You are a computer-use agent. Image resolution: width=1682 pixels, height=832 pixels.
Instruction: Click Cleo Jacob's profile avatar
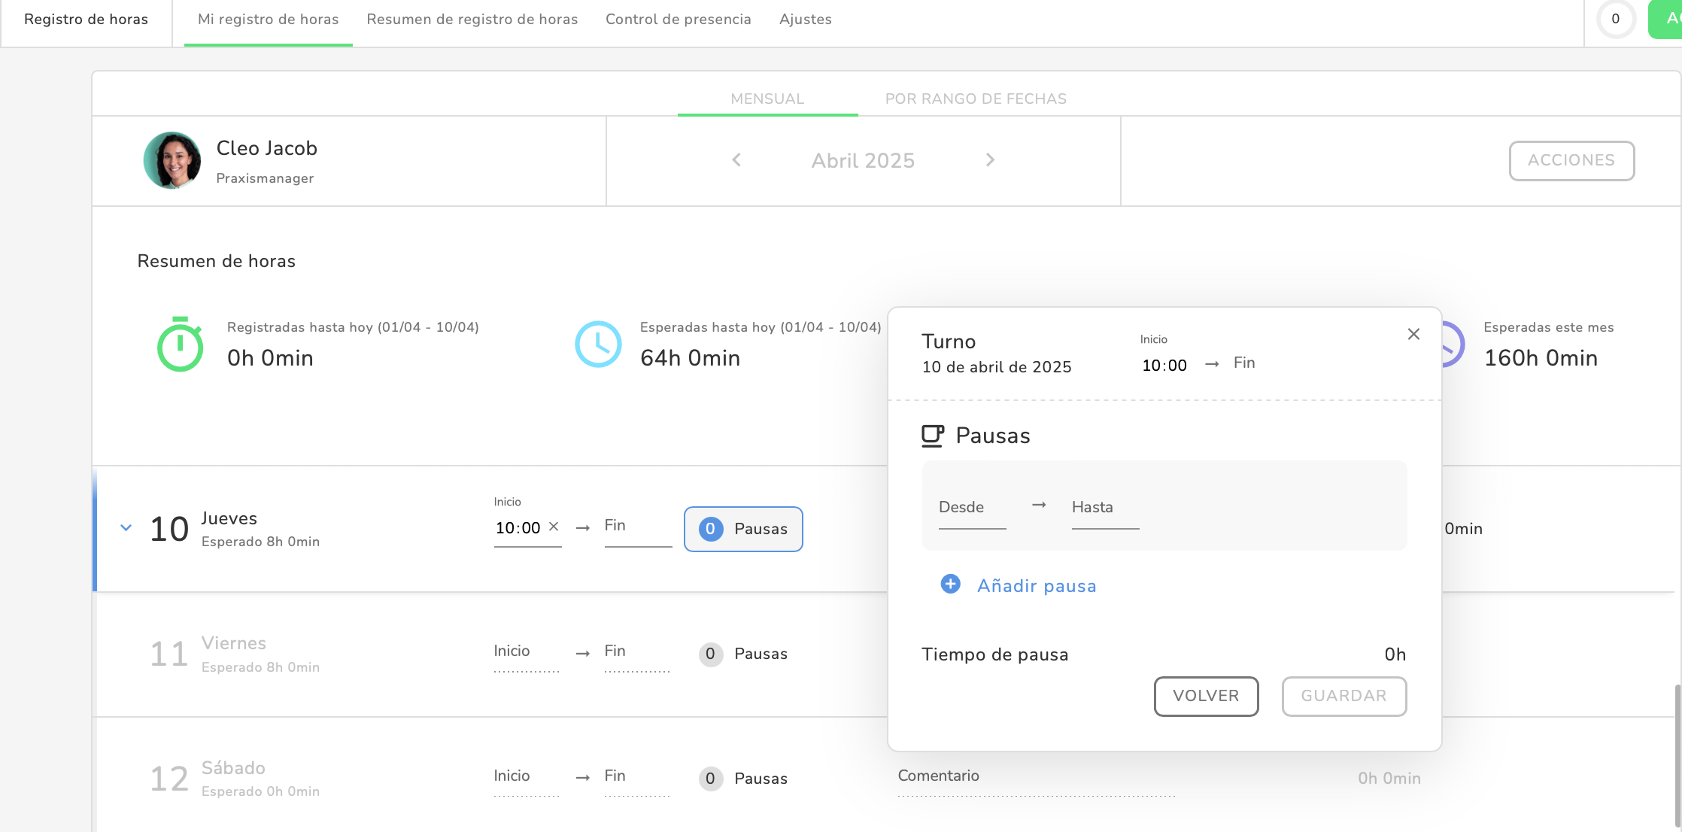tap(172, 160)
